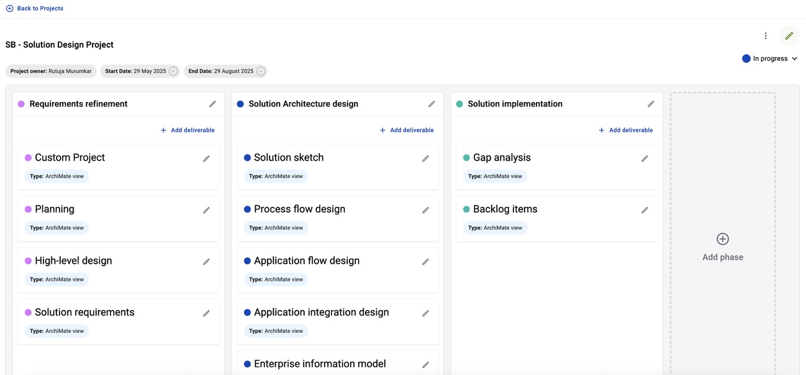Edit the Process flow design deliverable
The image size is (806, 375).
pos(425,210)
